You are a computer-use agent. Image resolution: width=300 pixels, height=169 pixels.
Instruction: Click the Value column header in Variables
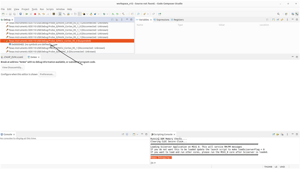coord(222,25)
